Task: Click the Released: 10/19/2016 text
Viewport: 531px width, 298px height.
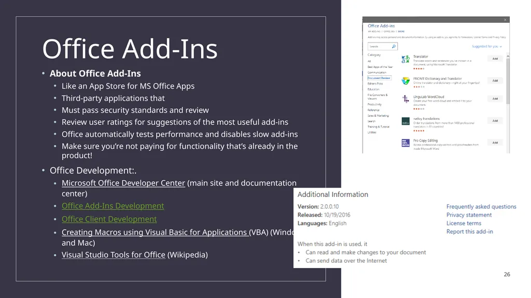Action: point(324,215)
